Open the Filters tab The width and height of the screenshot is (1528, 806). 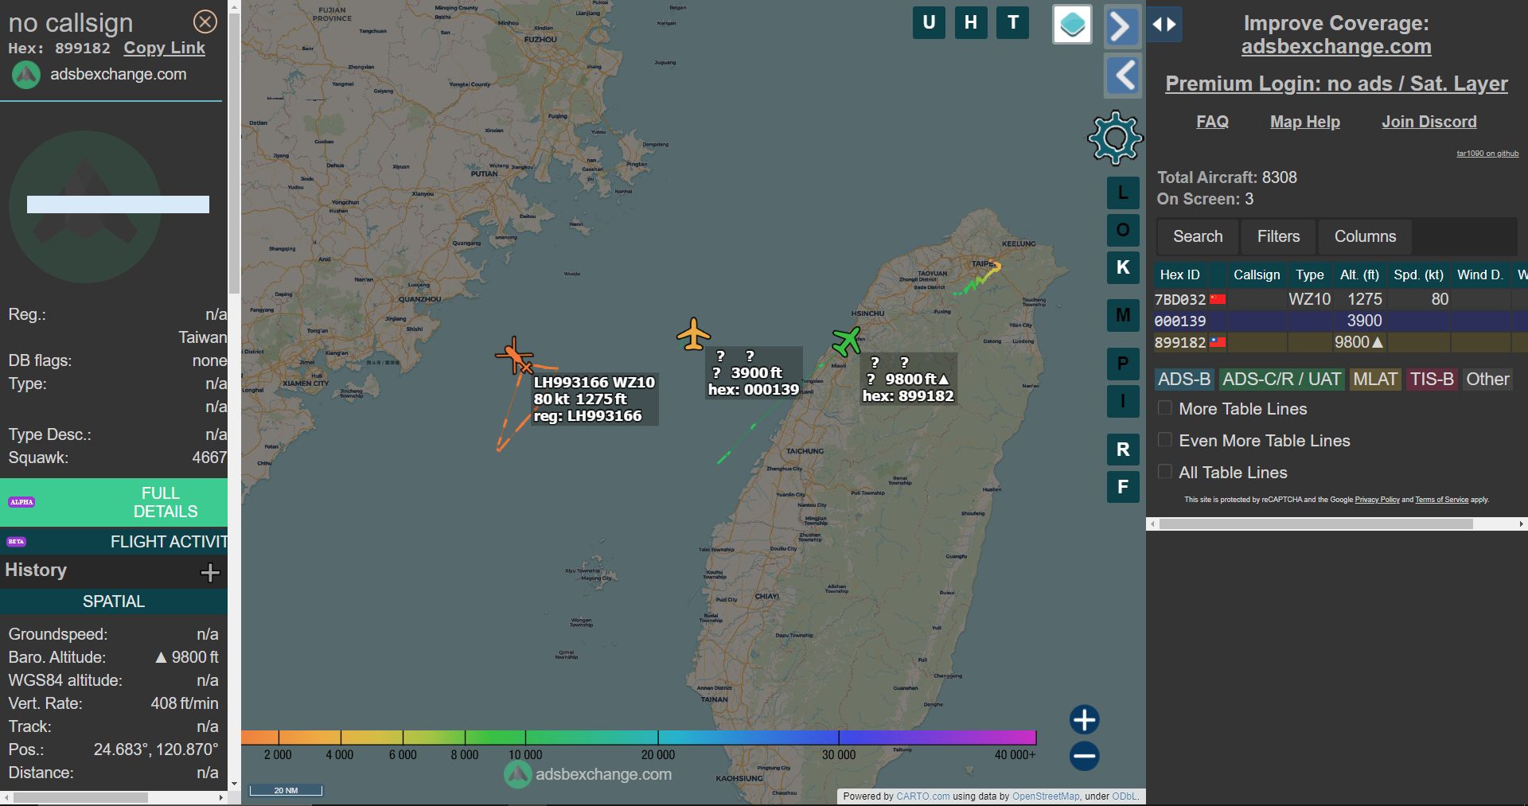click(1278, 236)
